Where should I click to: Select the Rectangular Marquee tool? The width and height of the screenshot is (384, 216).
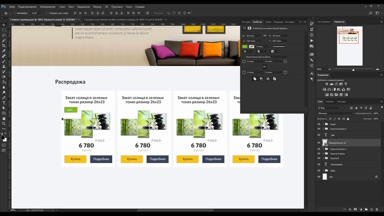4,30
